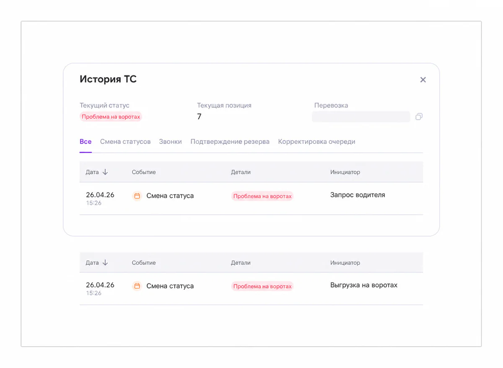Viewport: 503px width, 368px height.
Task: Click the Событие column header in dialog table
Action: click(144, 172)
